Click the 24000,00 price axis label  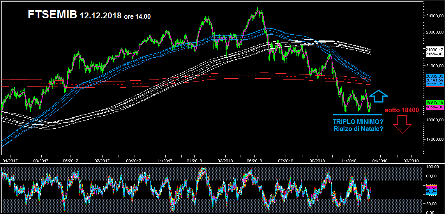434,16
